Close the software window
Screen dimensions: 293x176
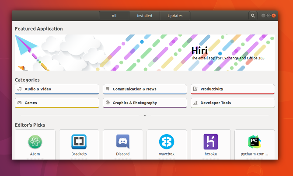click(274, 15)
